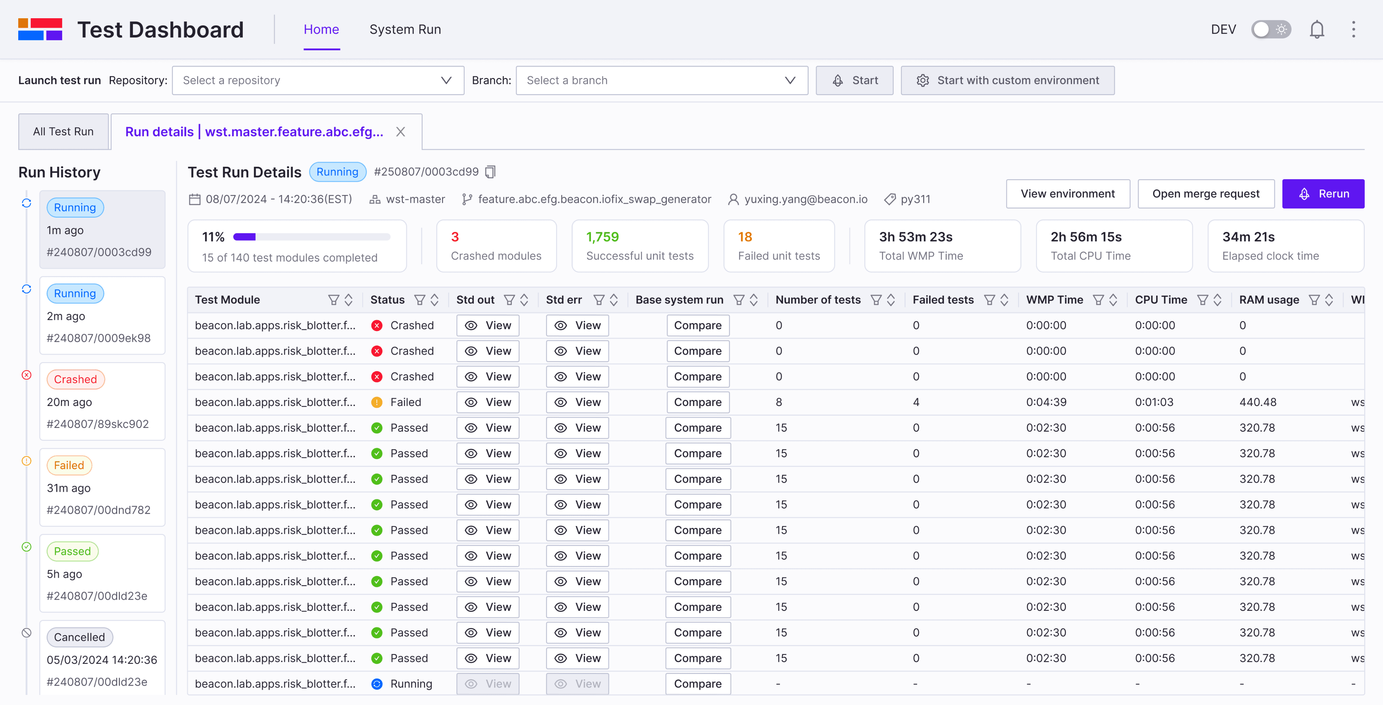This screenshot has width=1383, height=705.
Task: Click the Status column filter icon
Action: click(420, 300)
